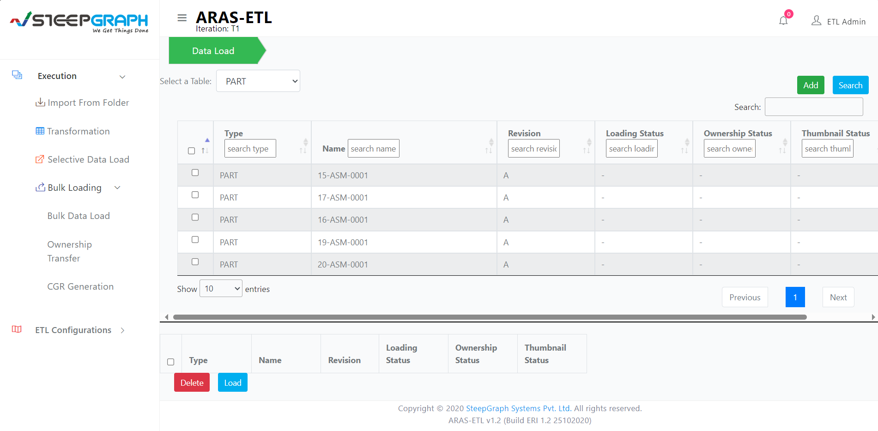This screenshot has width=878, height=431.
Task: Click the ETL Configurations book icon
Action: (x=17, y=329)
